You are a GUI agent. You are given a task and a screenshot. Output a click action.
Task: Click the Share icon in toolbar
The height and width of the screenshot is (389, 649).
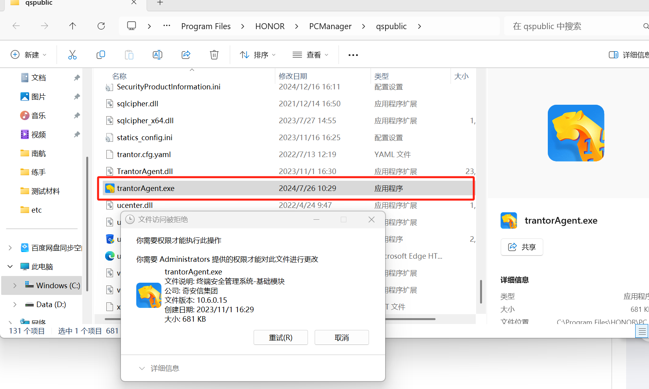coord(186,55)
